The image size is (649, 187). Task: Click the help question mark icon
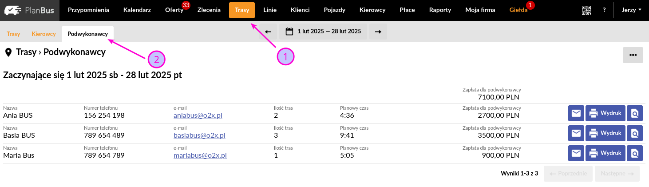(604, 10)
